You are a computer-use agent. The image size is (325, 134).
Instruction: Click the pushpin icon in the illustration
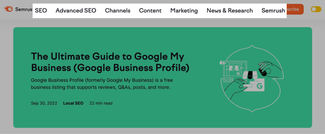click(x=222, y=63)
